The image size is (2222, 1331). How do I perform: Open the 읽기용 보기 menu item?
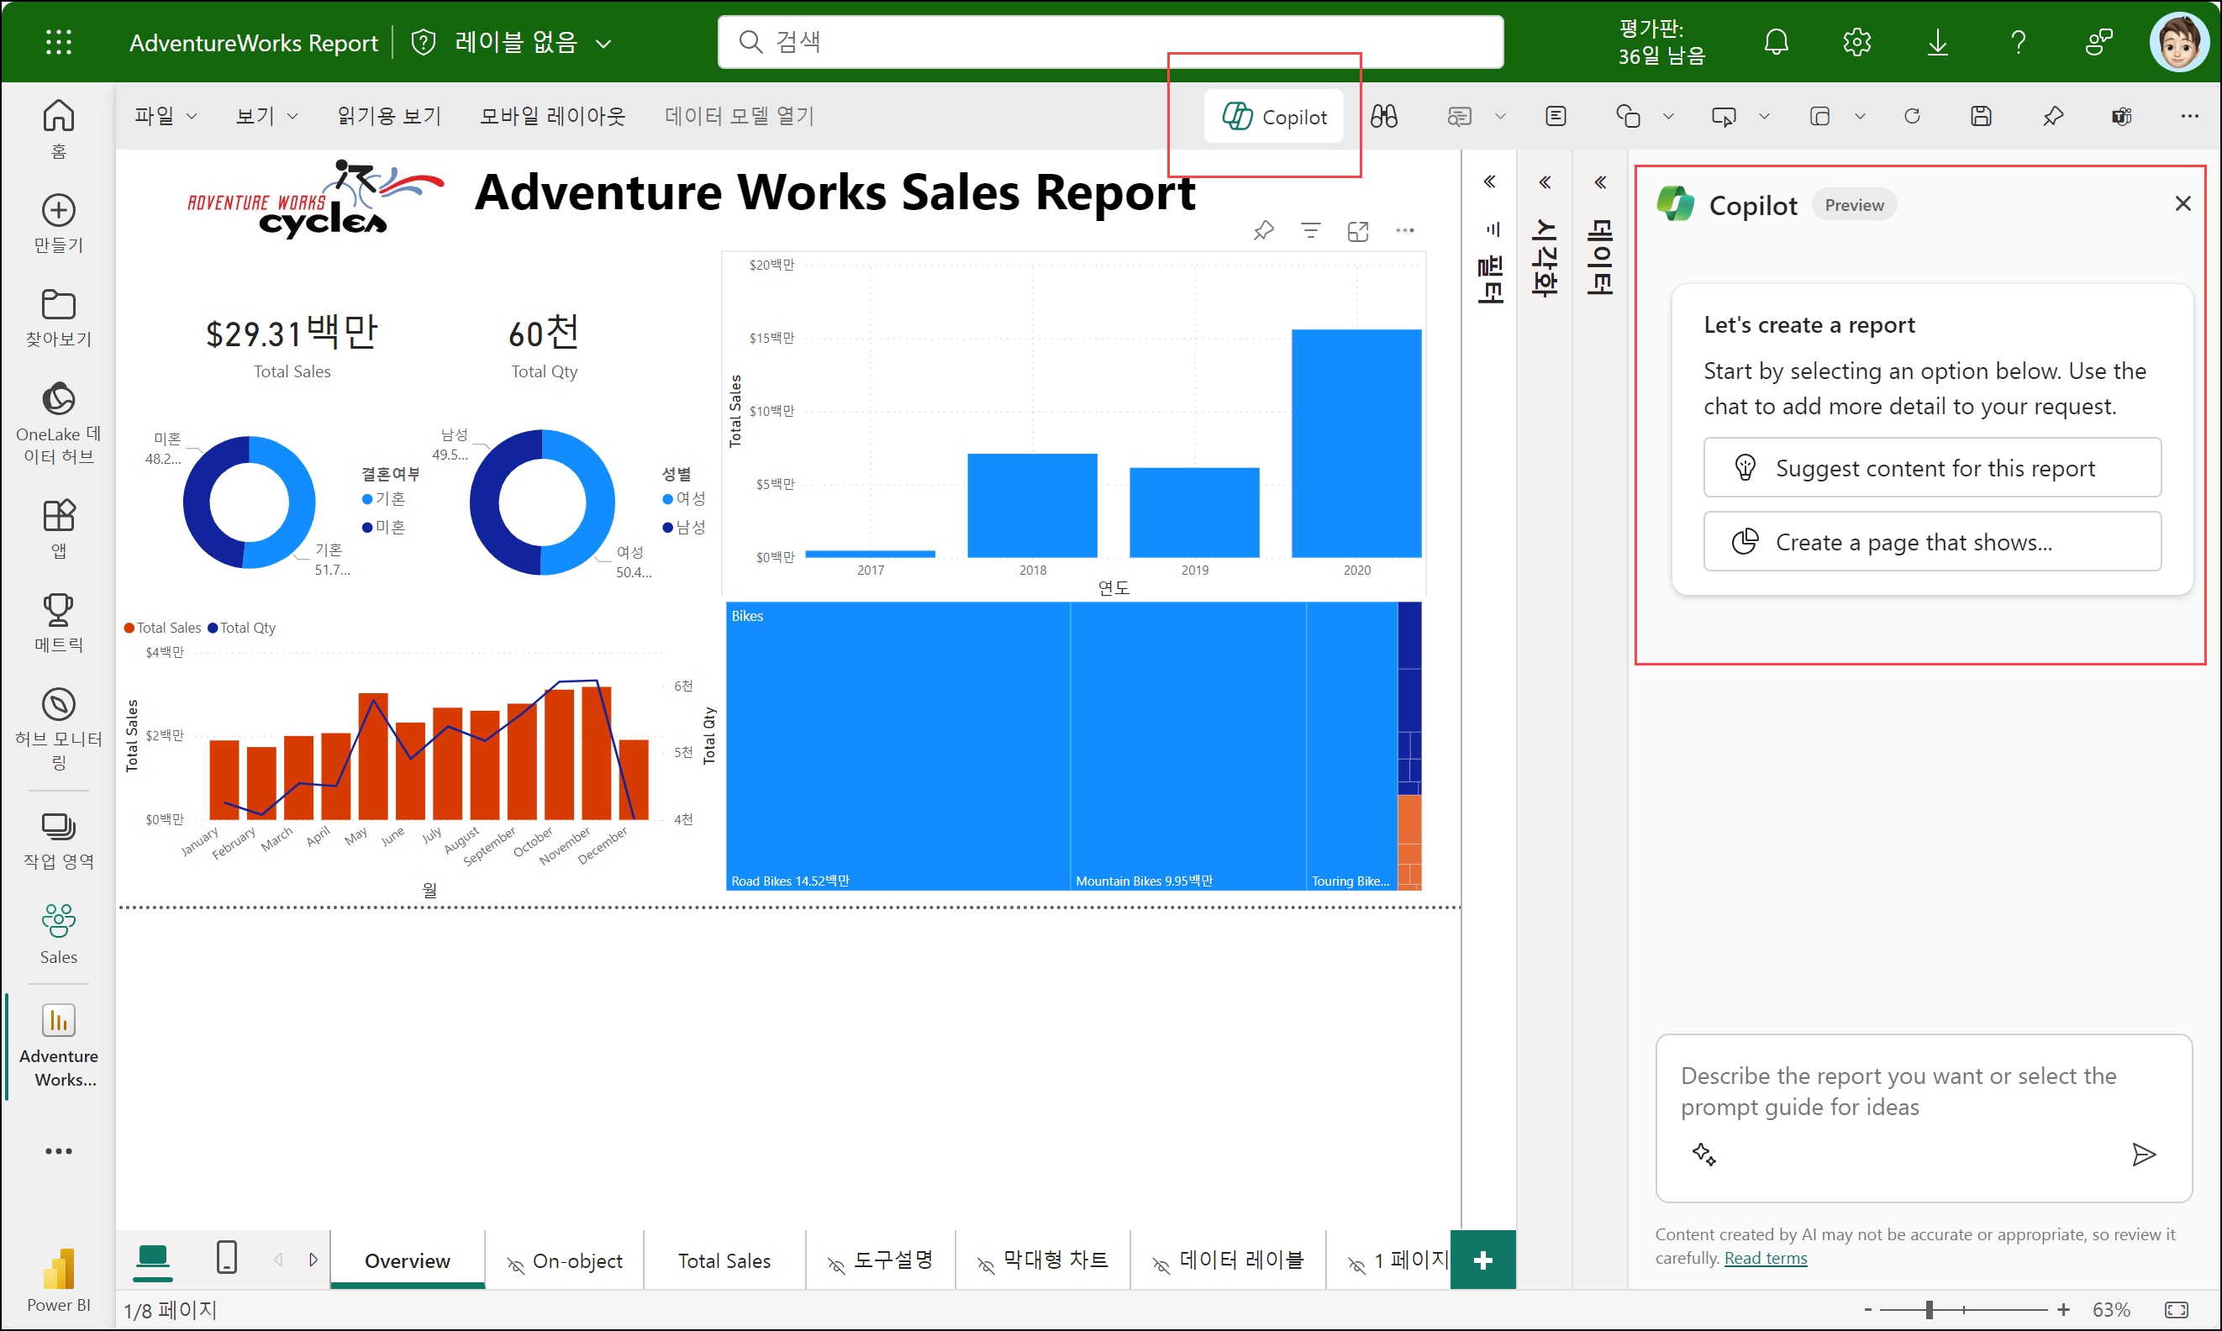coord(388,117)
